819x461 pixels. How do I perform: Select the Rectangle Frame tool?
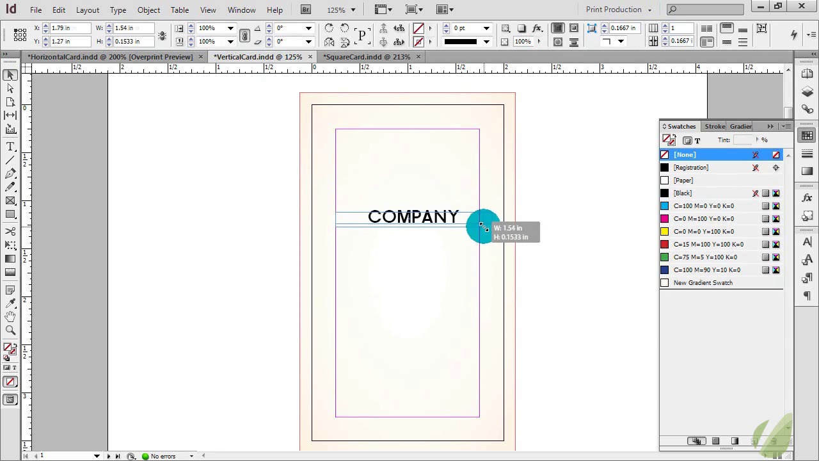(10, 200)
